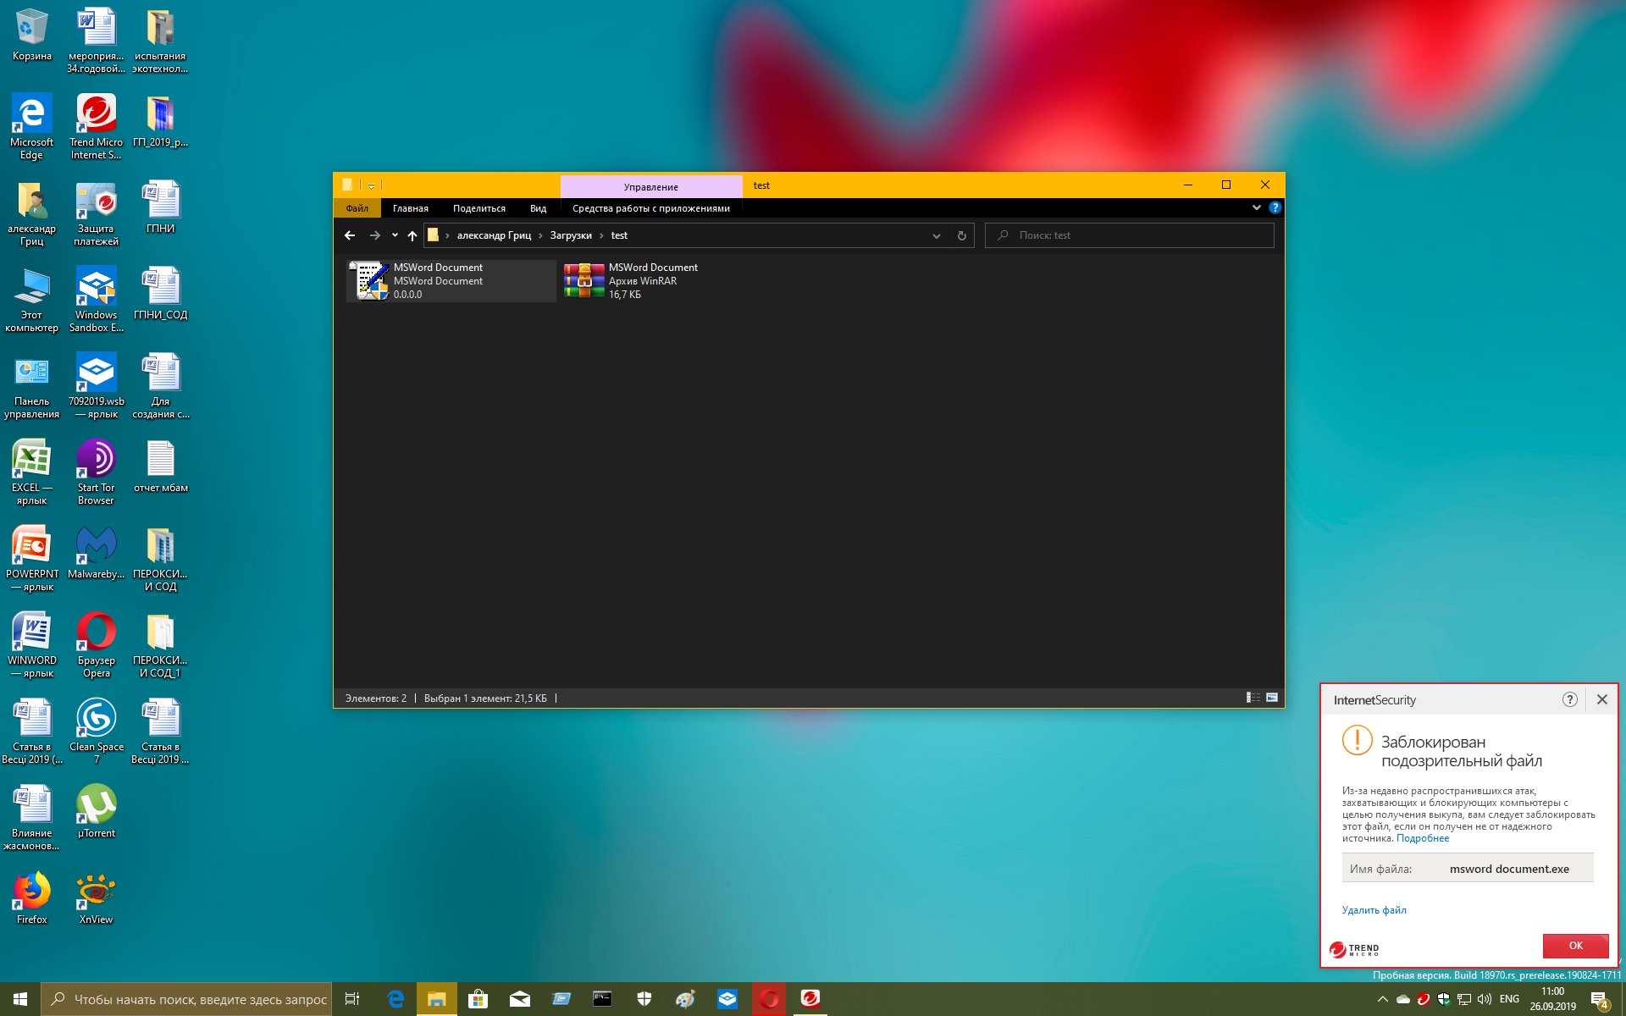Expand the ribbon with the chevron
Screen dimensions: 1626x1016
[x=1256, y=207]
